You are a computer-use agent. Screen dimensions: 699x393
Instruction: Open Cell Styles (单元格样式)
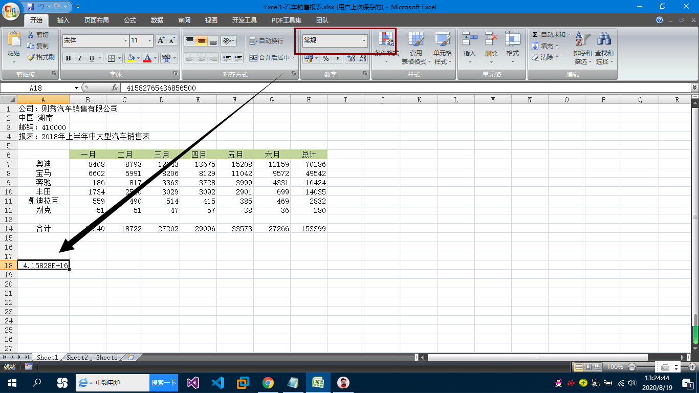pos(443,48)
